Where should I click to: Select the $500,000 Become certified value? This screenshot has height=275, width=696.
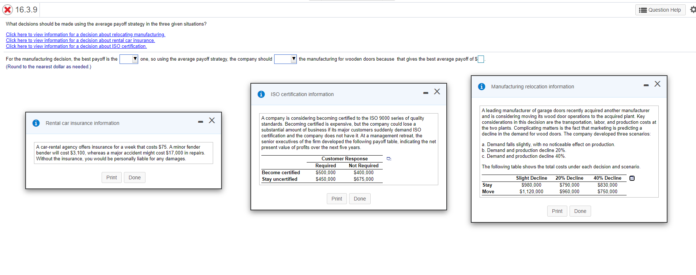[326, 173]
